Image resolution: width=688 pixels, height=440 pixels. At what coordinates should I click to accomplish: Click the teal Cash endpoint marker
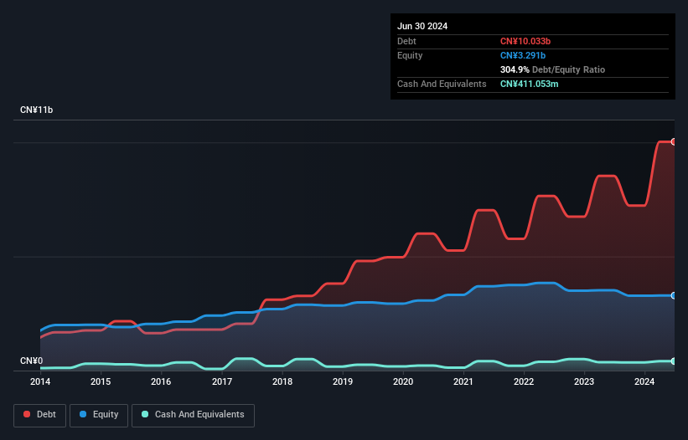(674, 361)
